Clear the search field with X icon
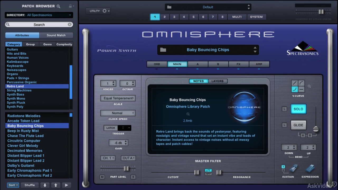The height and width of the screenshot is (190, 338). 70,25
